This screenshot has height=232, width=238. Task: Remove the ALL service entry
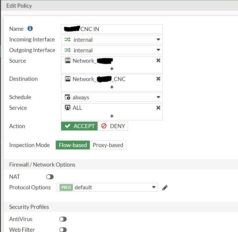(x=158, y=108)
